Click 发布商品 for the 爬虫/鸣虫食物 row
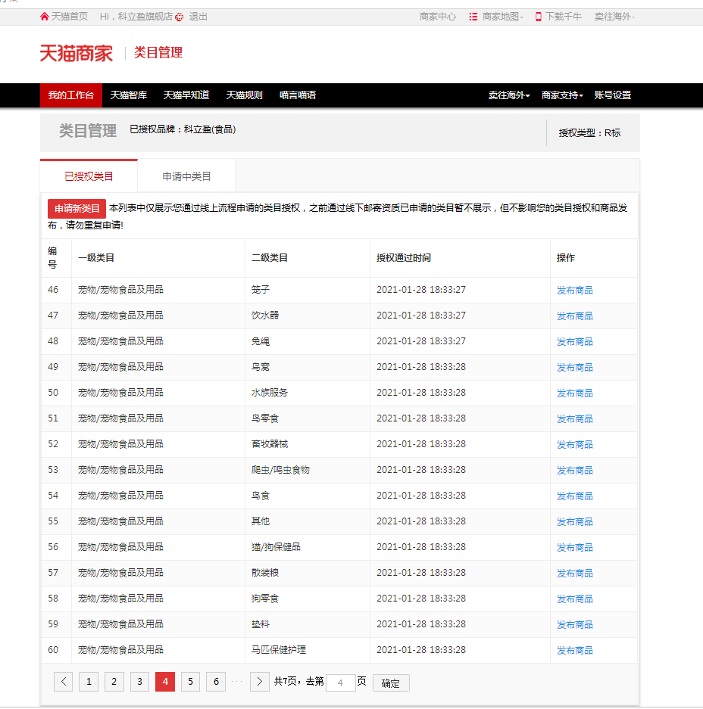The width and height of the screenshot is (703, 709). click(574, 471)
